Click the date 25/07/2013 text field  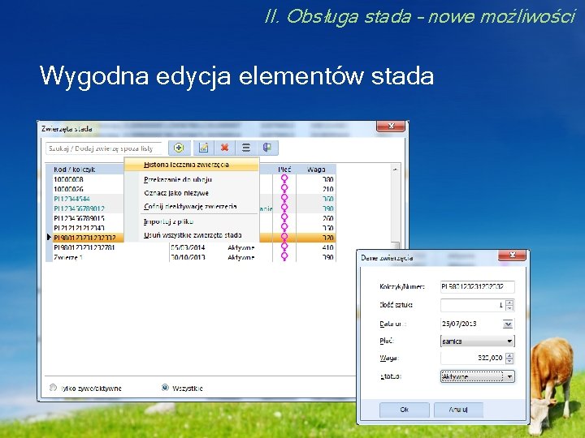470,324
